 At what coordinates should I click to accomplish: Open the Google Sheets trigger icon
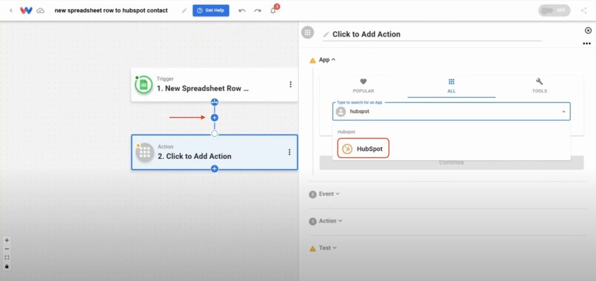[x=144, y=85]
